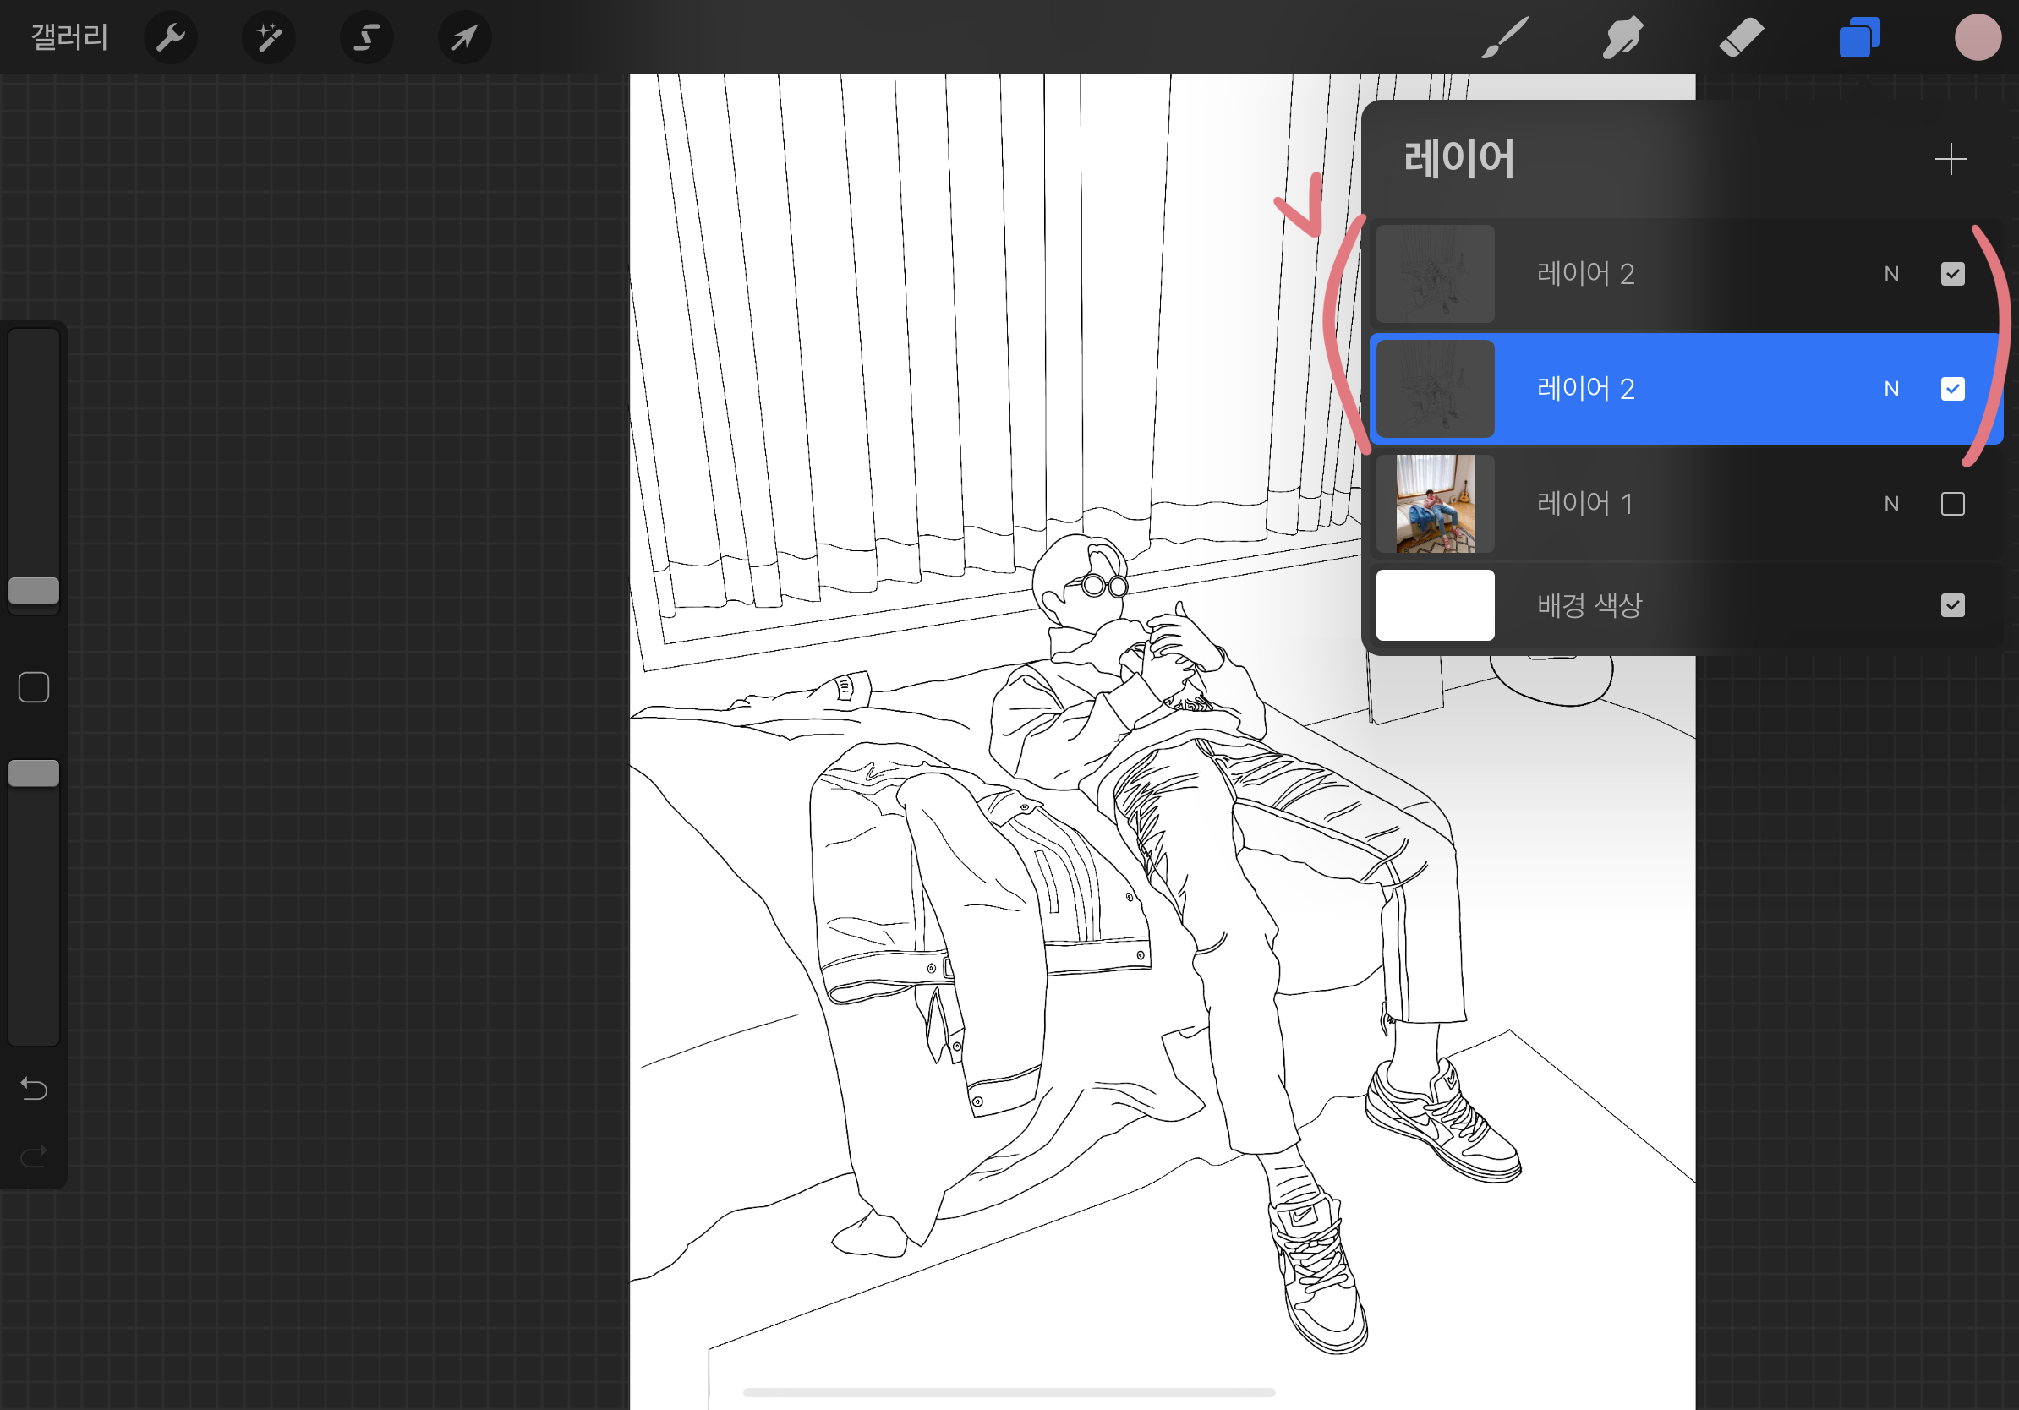Open blend mode N on top 레이어 2
The width and height of the screenshot is (2019, 1410).
(1890, 274)
